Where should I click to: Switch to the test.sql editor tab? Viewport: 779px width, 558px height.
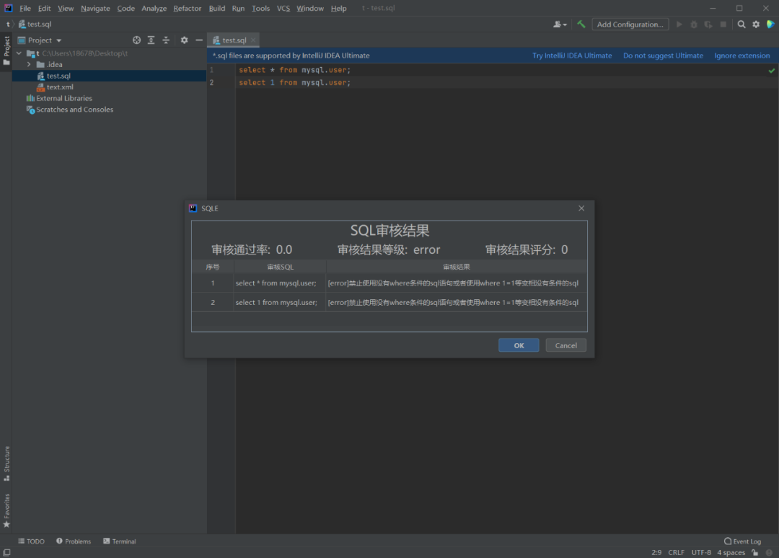point(232,40)
